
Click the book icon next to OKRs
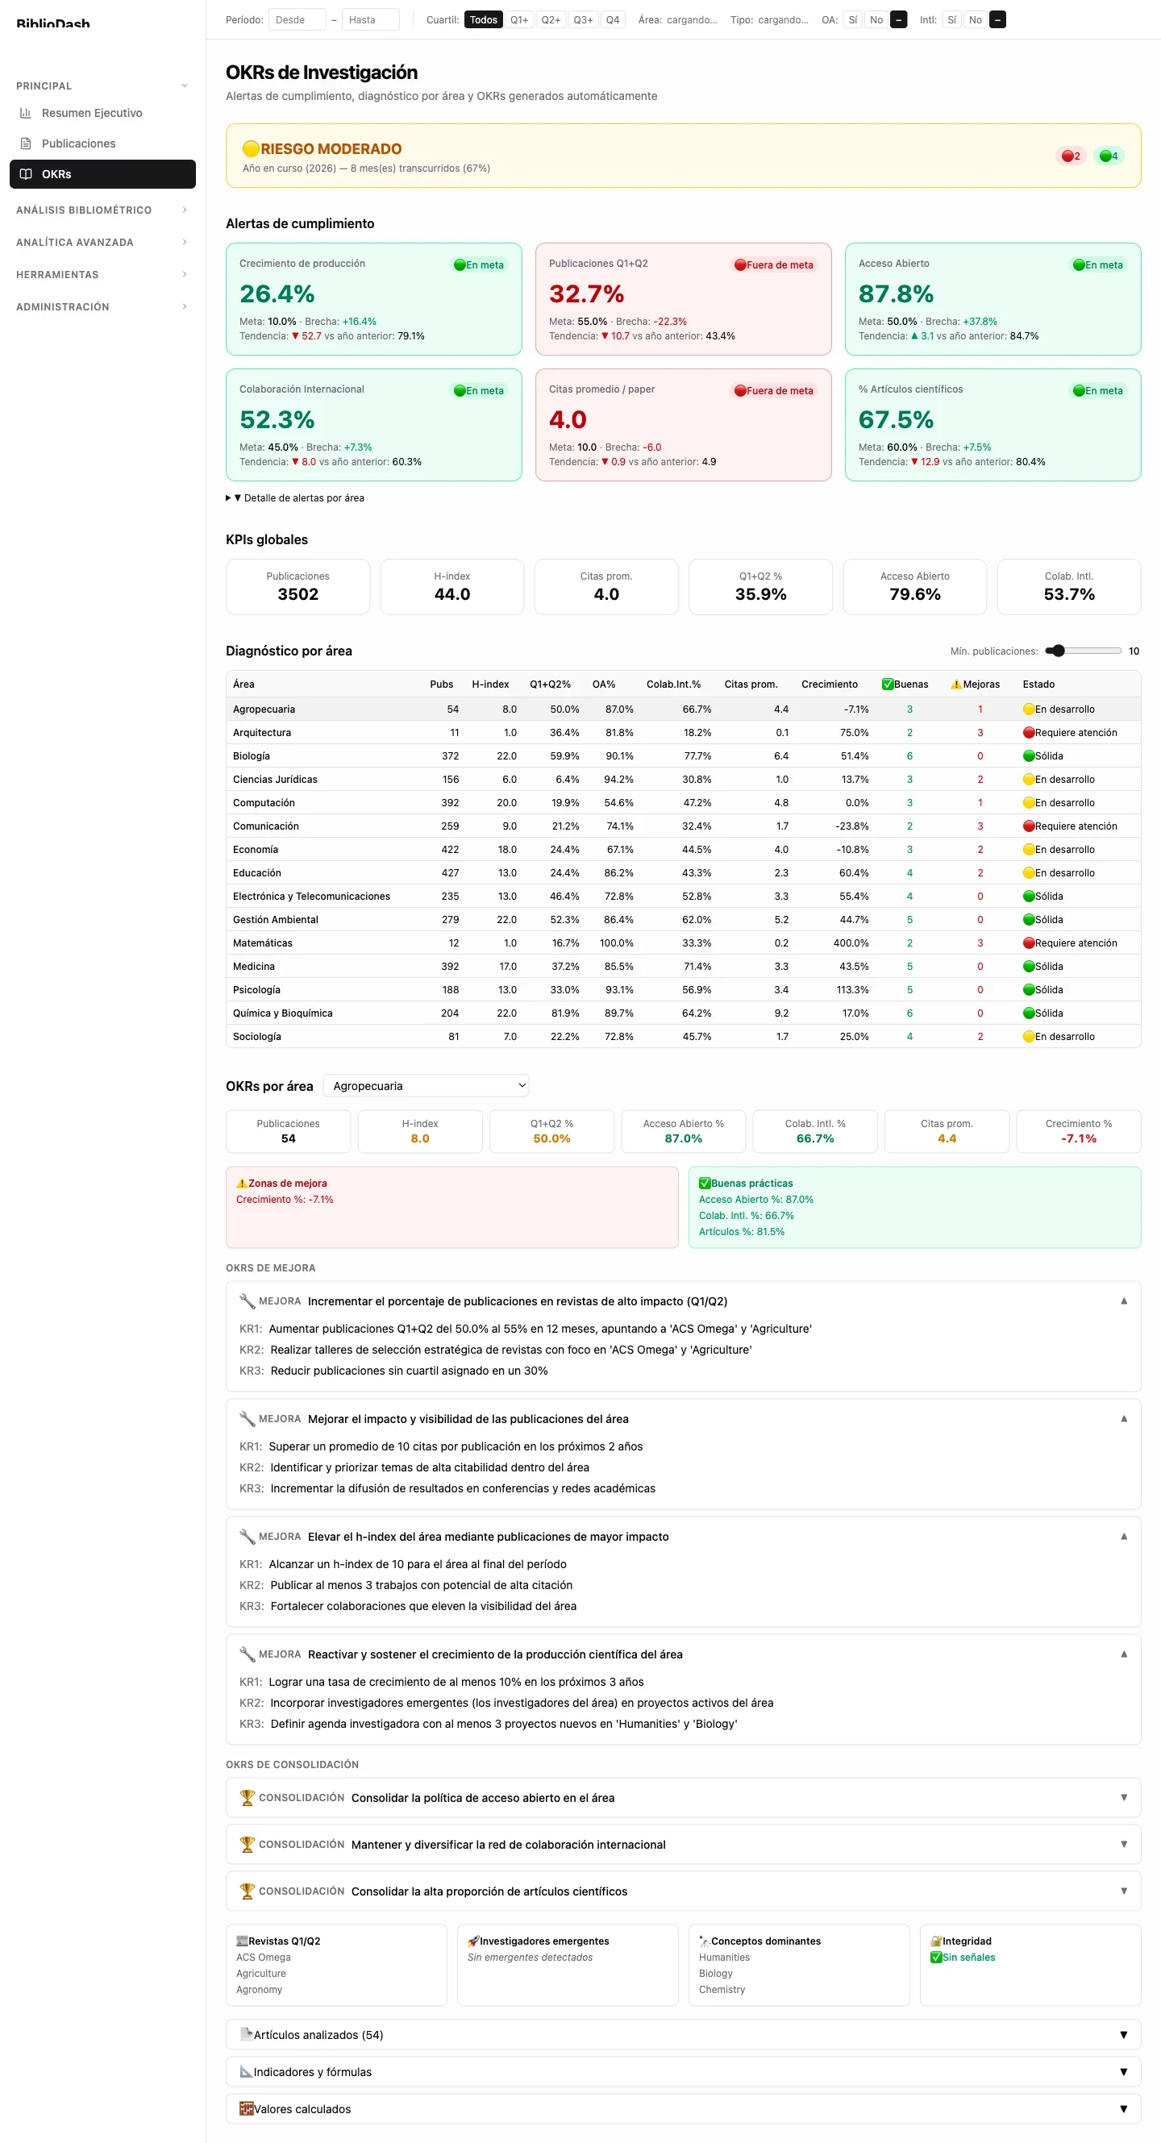coord(26,174)
